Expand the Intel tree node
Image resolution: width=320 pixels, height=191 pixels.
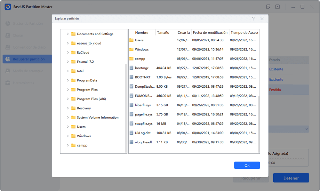click(x=68, y=71)
